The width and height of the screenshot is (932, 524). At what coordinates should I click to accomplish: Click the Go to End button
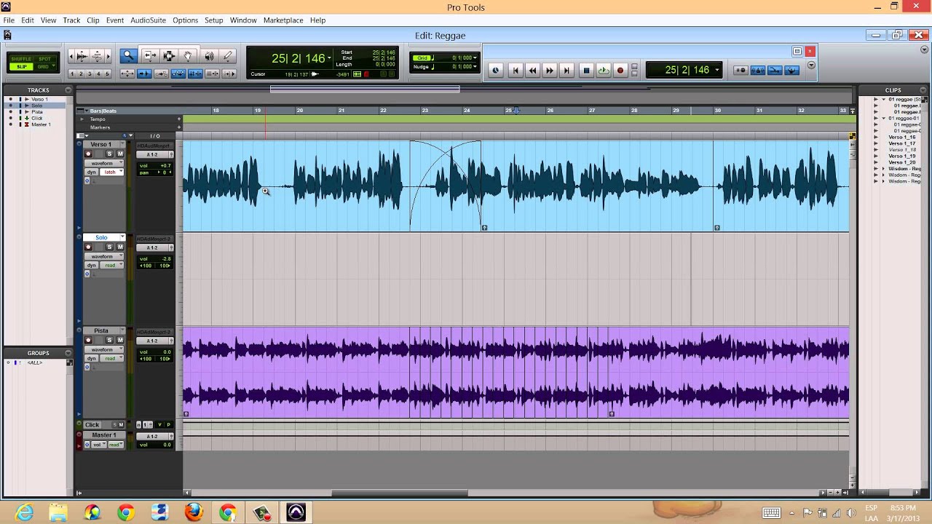566,71
